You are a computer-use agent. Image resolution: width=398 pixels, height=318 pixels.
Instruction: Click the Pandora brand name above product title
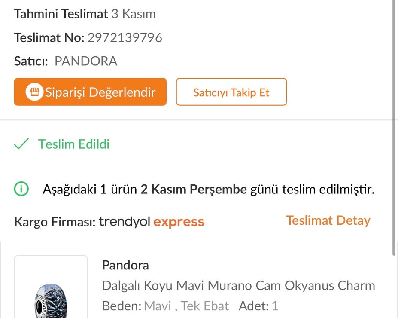(125, 265)
